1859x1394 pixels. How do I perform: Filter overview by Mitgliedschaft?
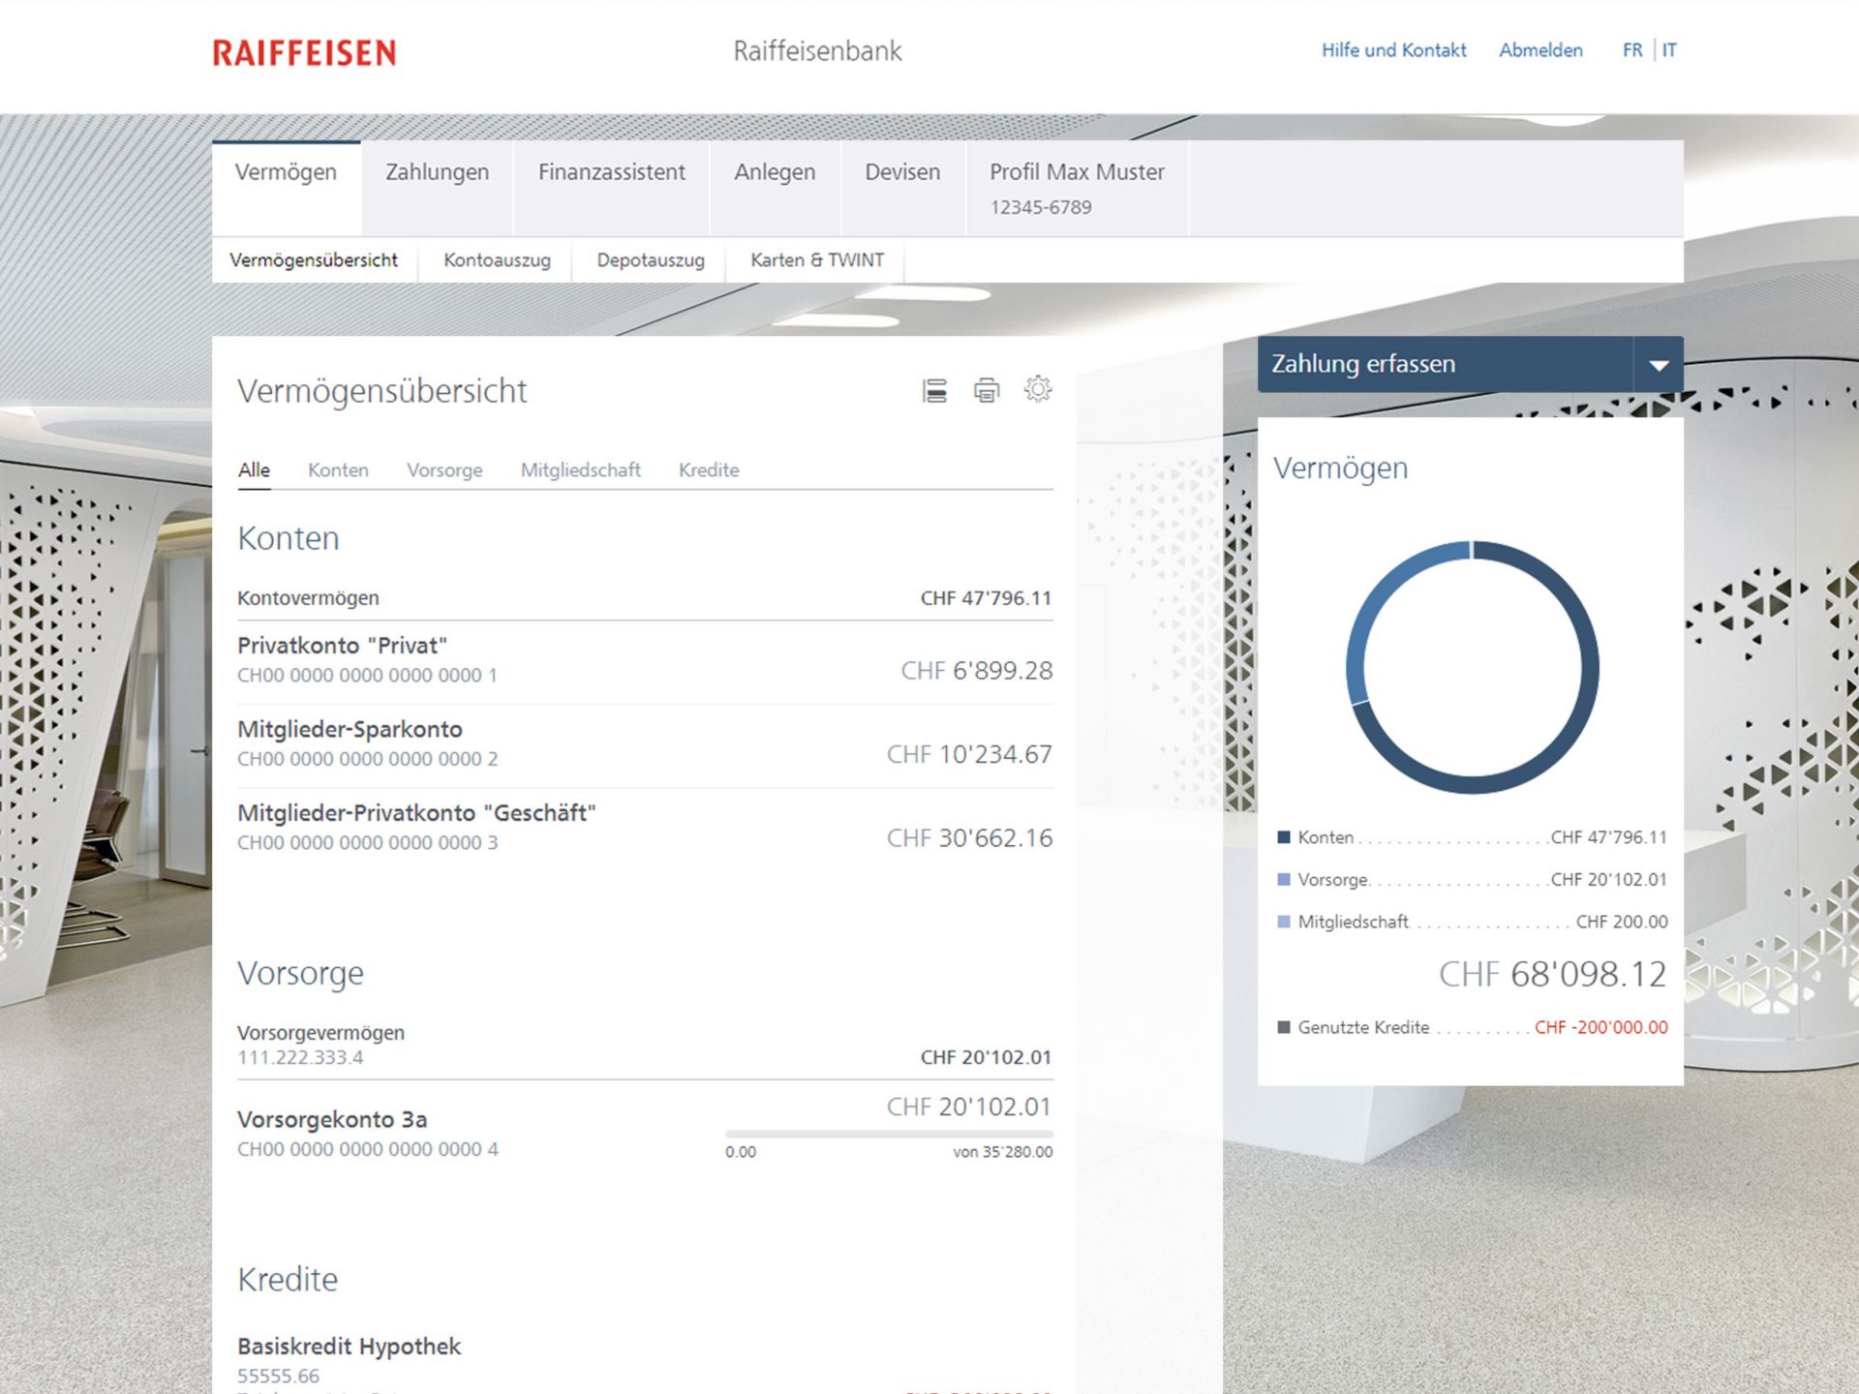point(580,470)
